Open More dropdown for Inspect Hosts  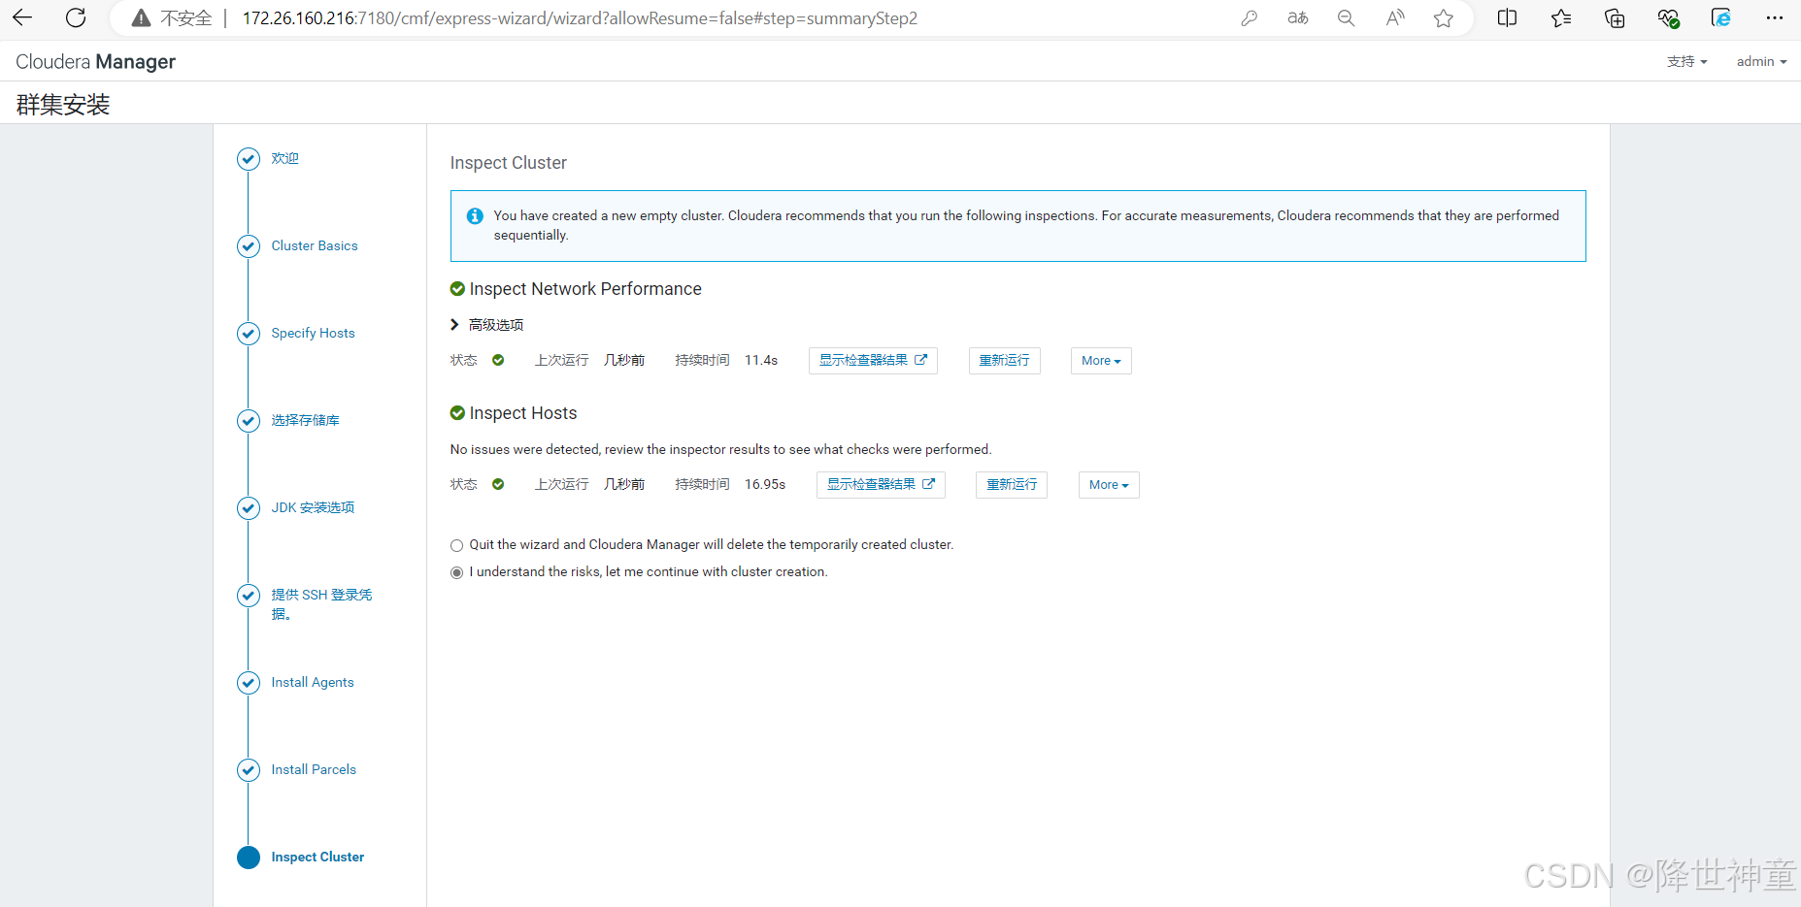[1109, 485]
